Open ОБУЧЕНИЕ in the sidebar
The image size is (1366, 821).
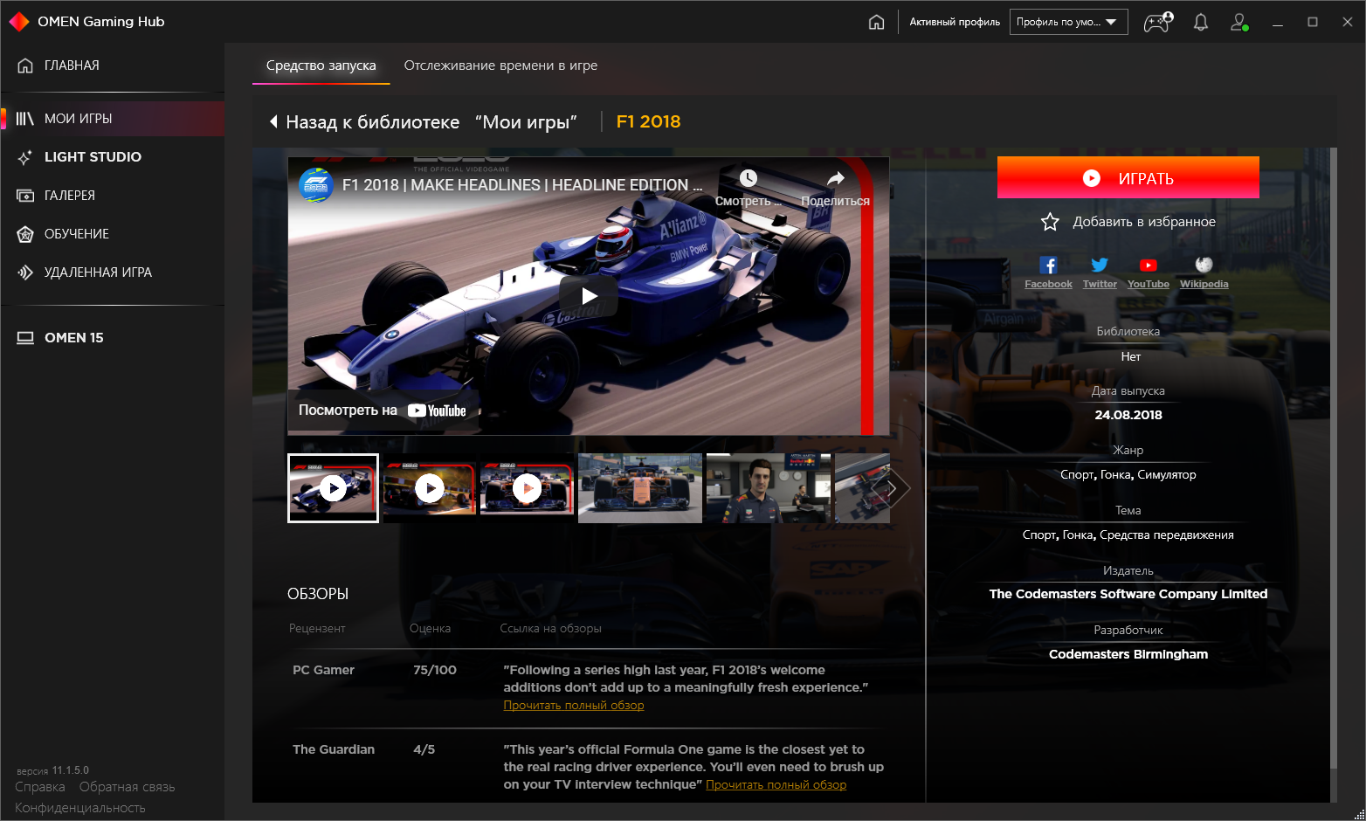pyautogui.click(x=113, y=234)
